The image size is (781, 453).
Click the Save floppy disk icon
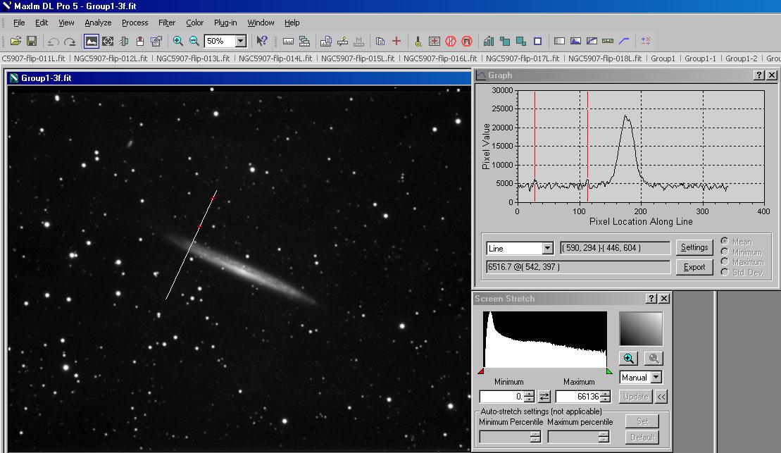pyautogui.click(x=32, y=42)
